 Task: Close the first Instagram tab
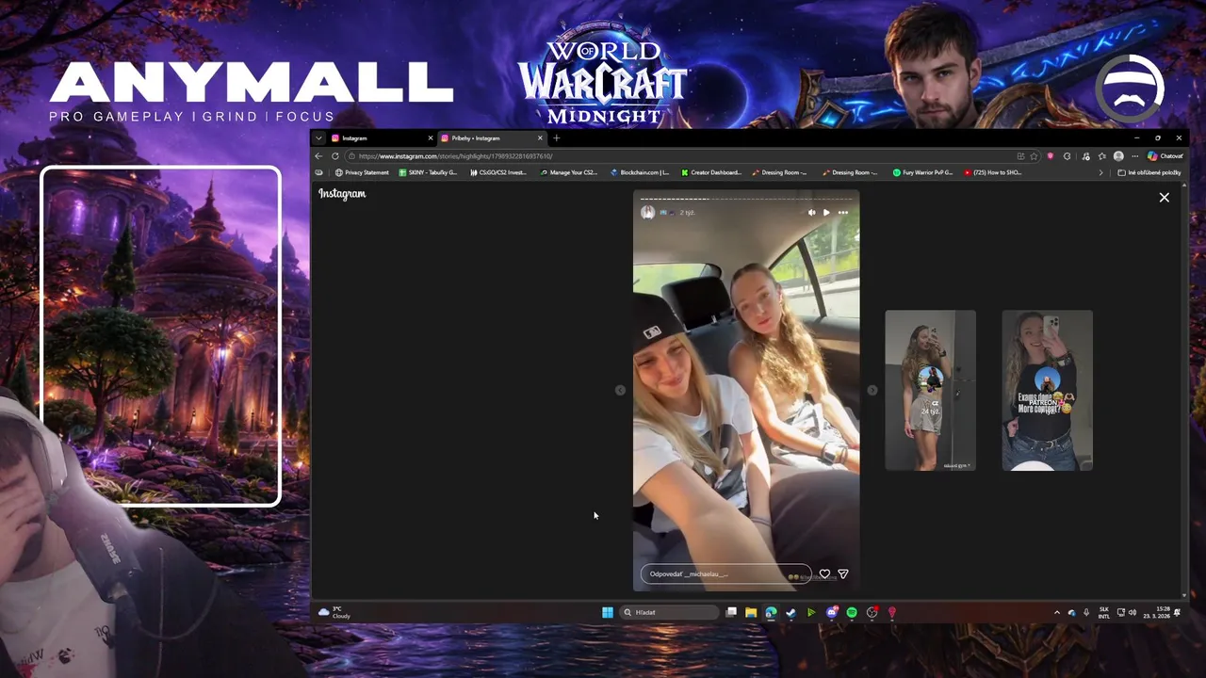(x=431, y=137)
